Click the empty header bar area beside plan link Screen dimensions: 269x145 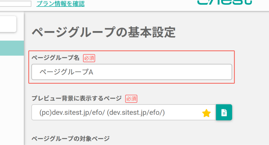click(141, 4)
